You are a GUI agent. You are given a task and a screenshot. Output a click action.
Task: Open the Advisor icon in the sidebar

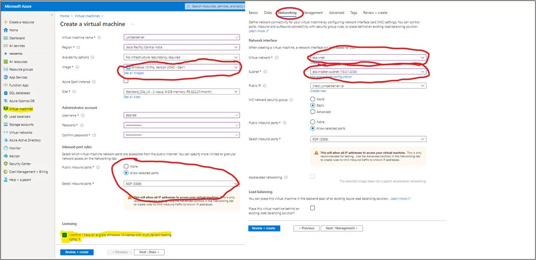point(5,156)
